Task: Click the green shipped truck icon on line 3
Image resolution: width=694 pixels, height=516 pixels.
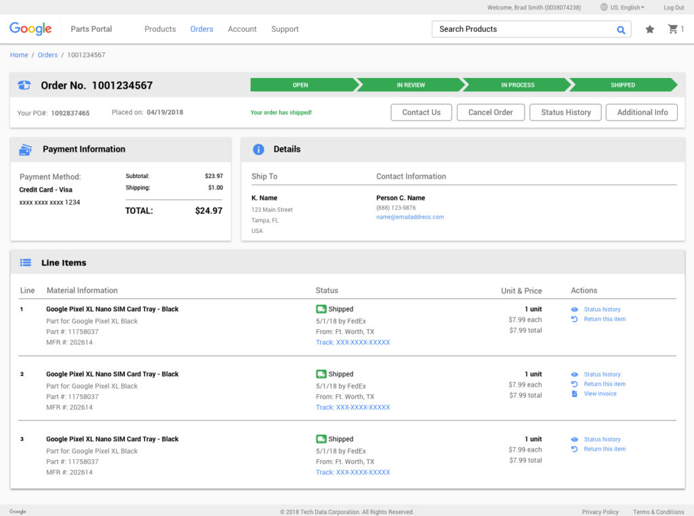Action: [321, 439]
